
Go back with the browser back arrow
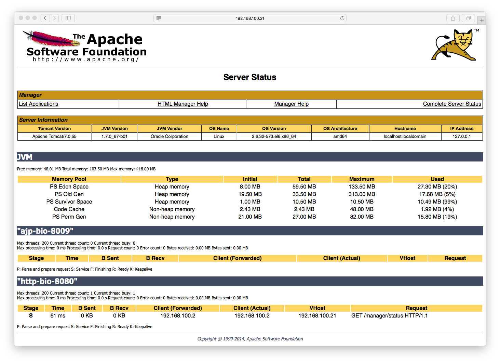(45, 18)
